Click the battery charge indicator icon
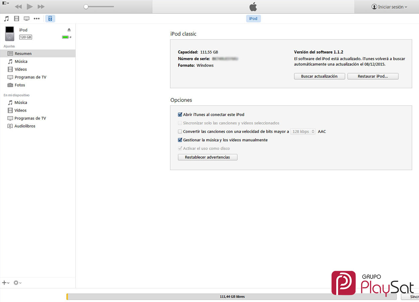The width and height of the screenshot is (419, 302). coord(67,37)
